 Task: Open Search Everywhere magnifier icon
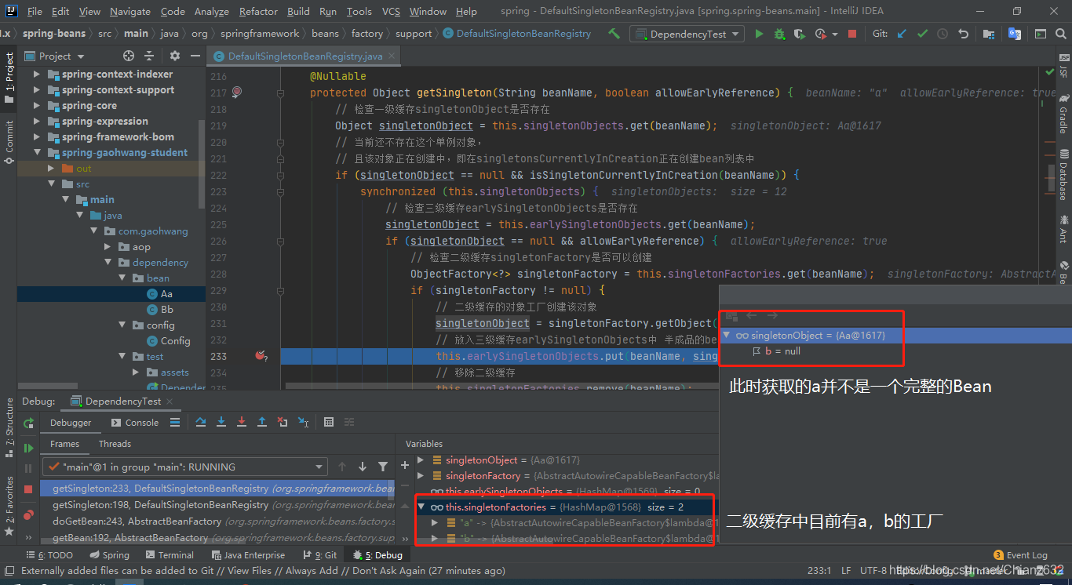tap(1060, 34)
